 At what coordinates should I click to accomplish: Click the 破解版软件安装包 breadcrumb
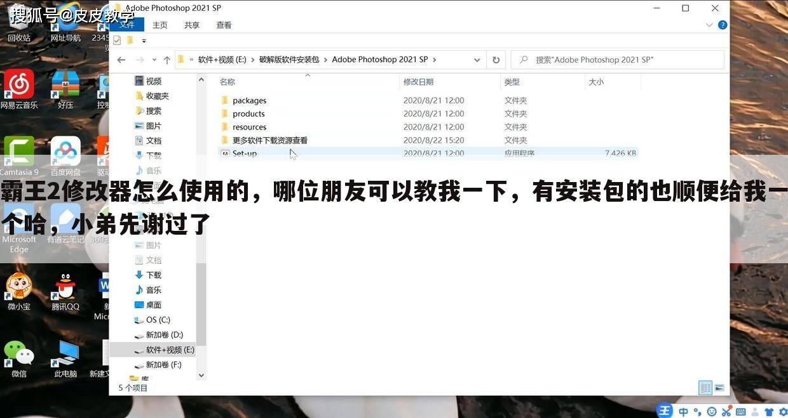(289, 60)
